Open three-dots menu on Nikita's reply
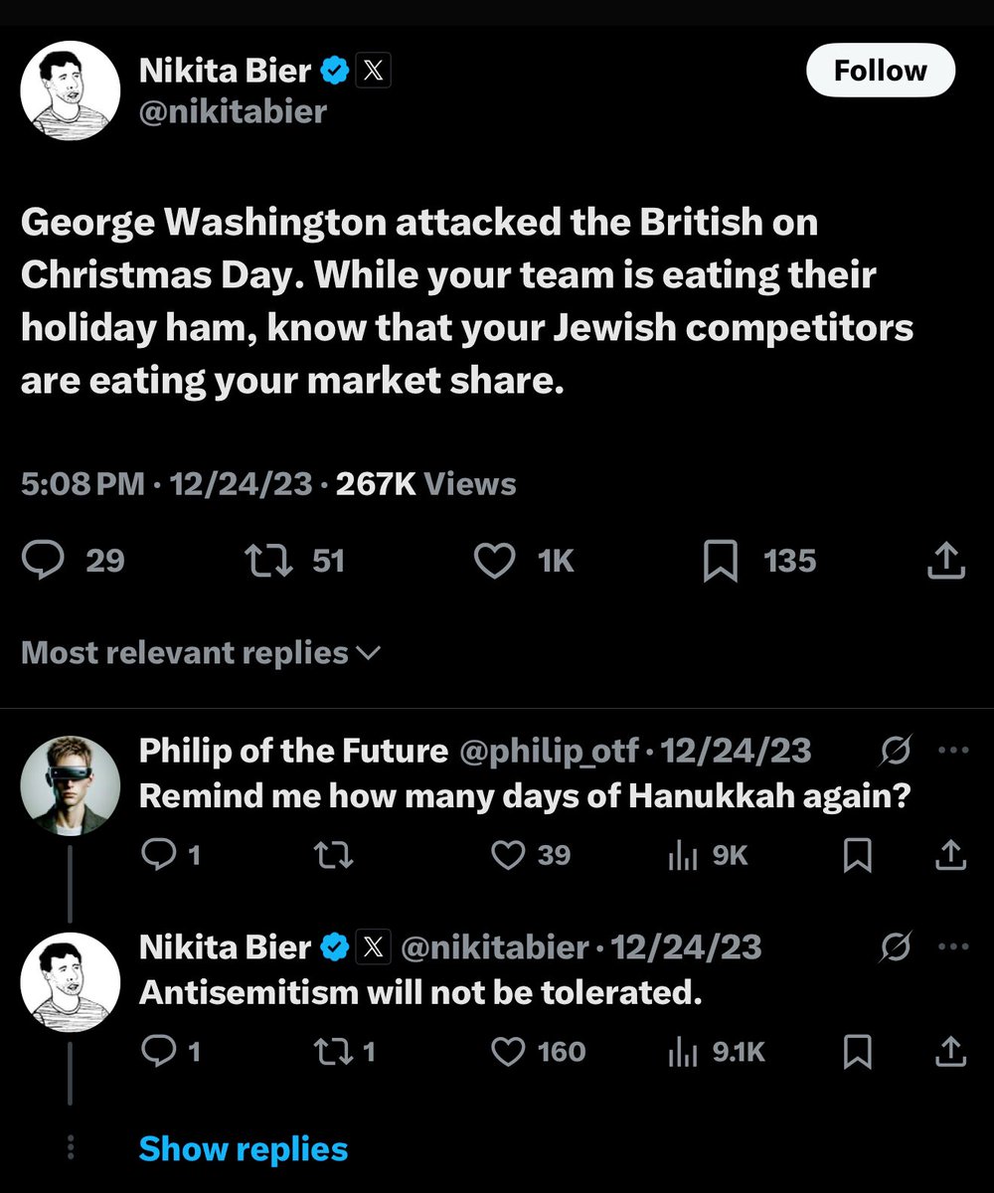Screen dimensions: 994x1193 952,947
